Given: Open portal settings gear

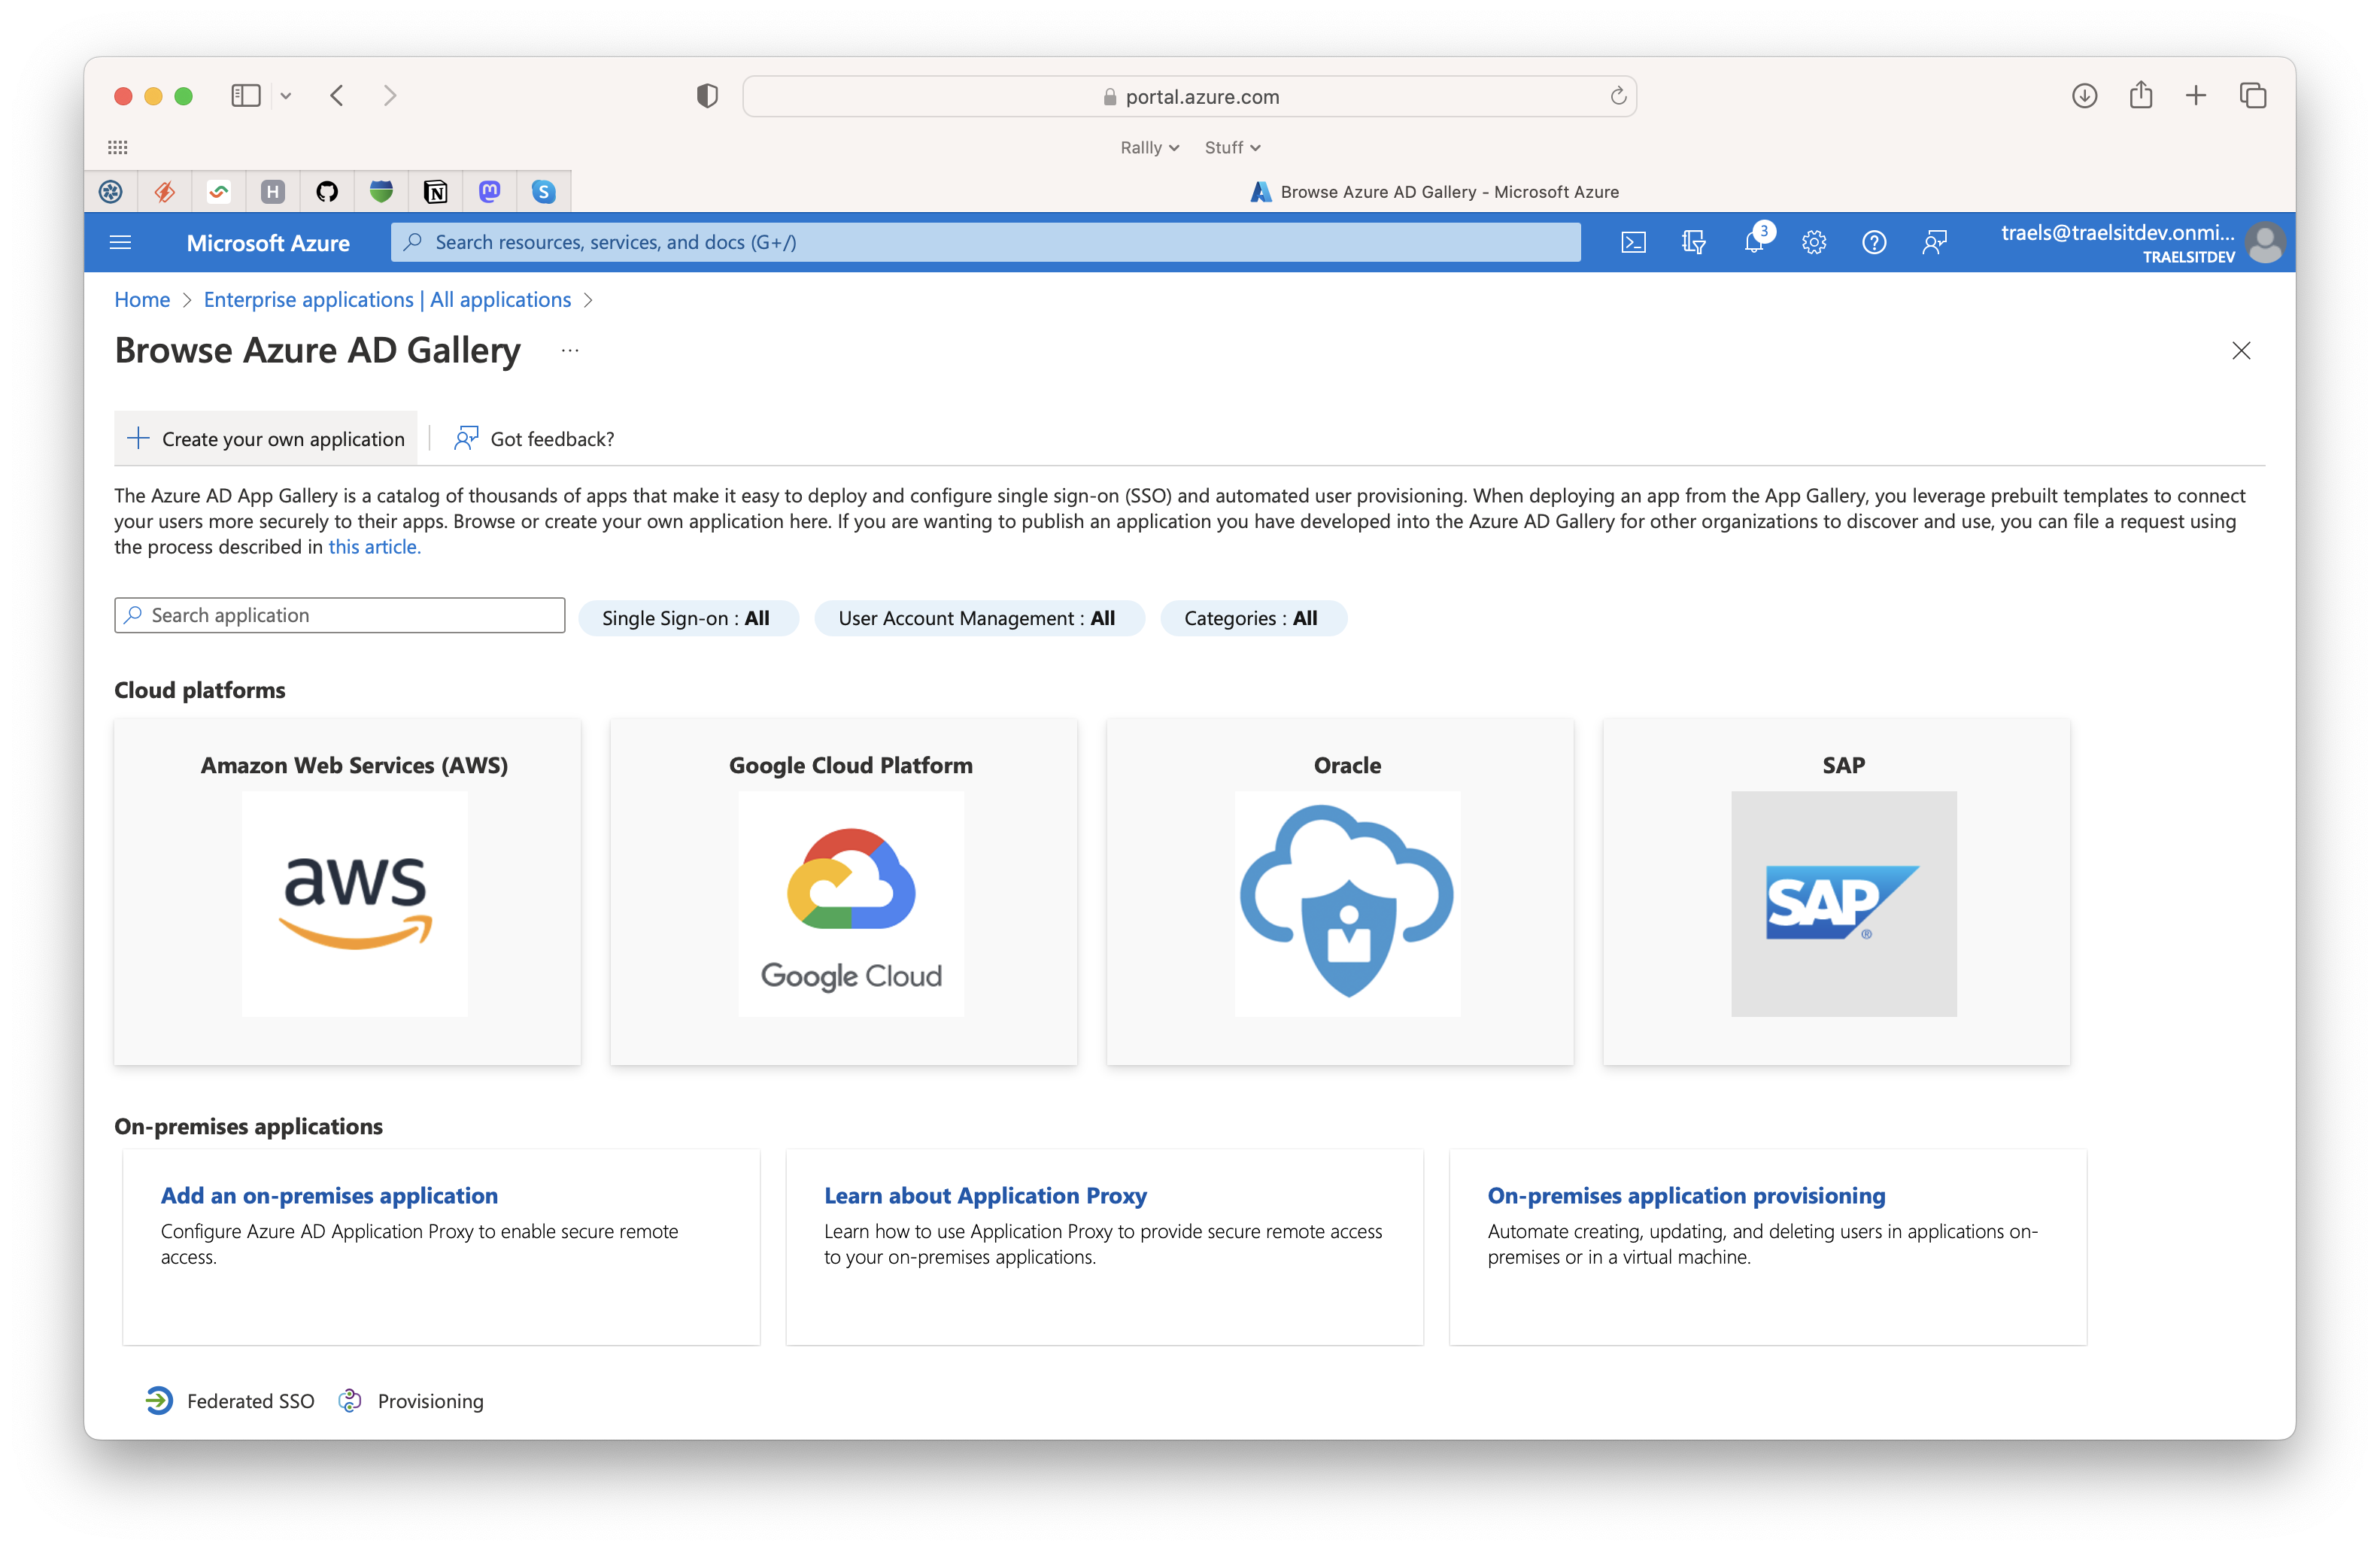Looking at the screenshot, I should 1814,242.
